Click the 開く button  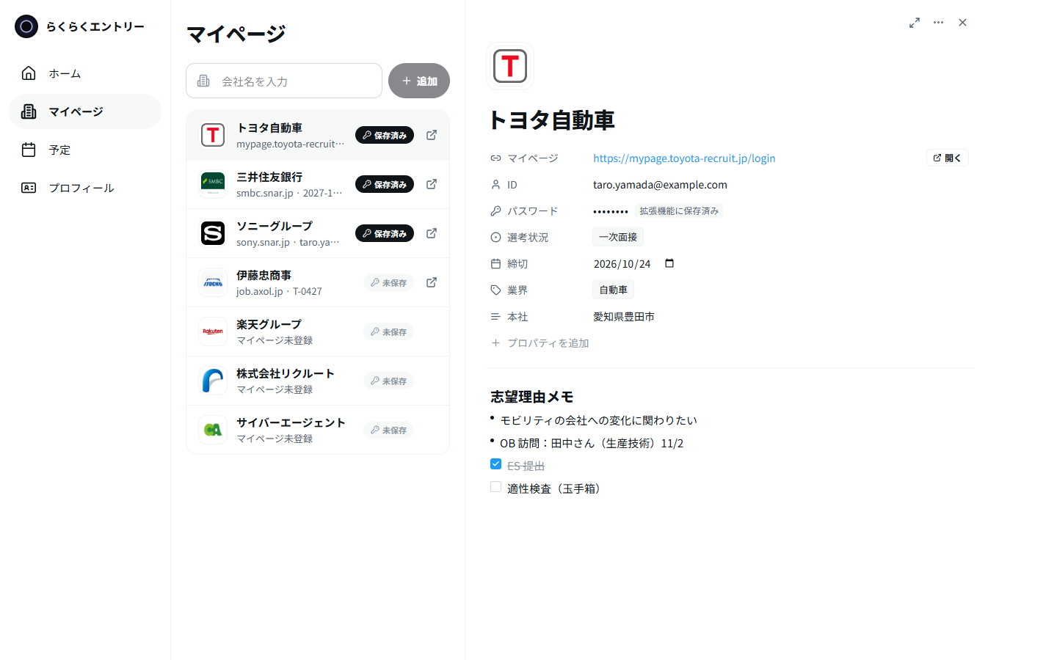pyautogui.click(x=948, y=158)
